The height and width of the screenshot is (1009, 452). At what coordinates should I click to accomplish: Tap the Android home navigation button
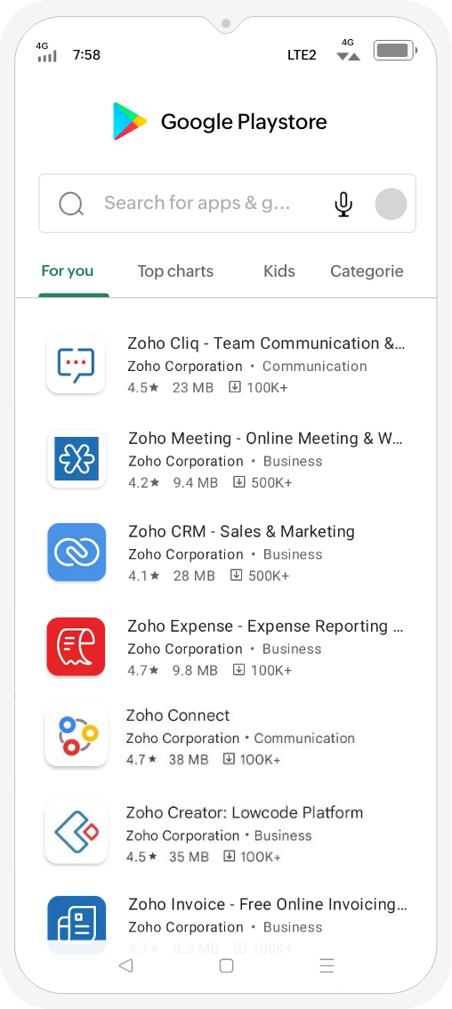click(x=226, y=965)
